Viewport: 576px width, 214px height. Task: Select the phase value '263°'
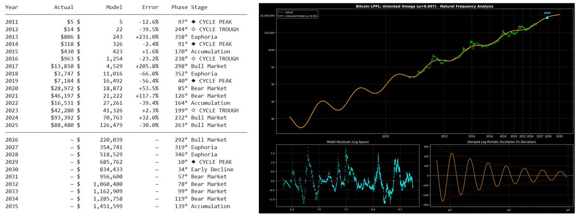[x=182, y=125]
